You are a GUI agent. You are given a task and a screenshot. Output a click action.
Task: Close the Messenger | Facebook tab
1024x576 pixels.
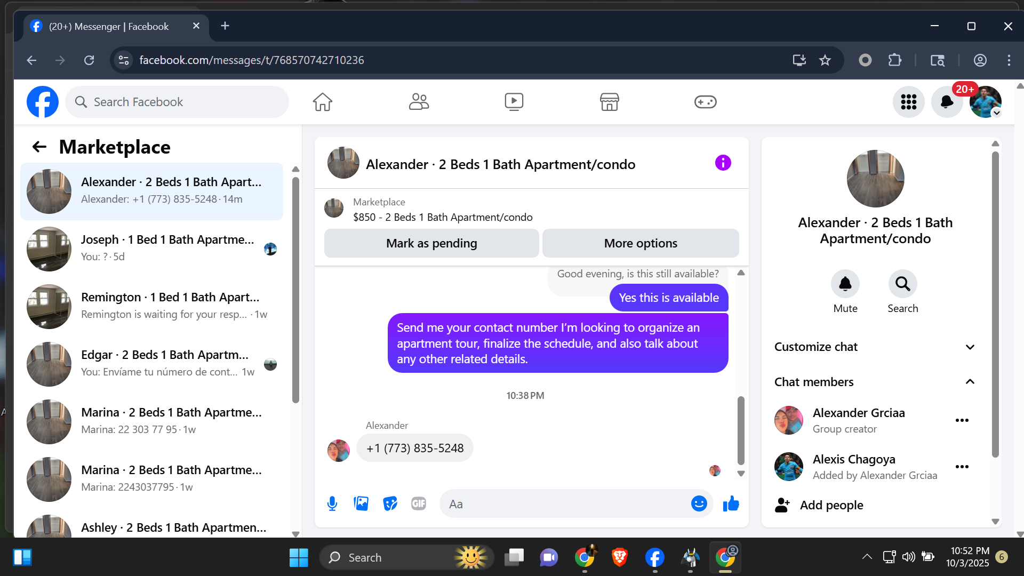click(x=196, y=26)
